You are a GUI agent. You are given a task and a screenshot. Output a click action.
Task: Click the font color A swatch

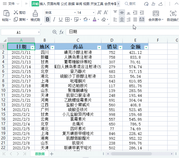(94, 19)
